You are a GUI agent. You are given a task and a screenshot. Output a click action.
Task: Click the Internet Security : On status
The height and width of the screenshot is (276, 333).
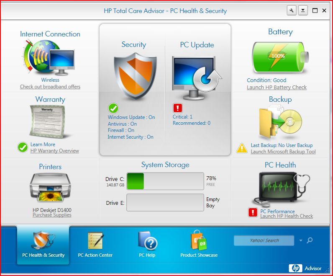(131, 137)
